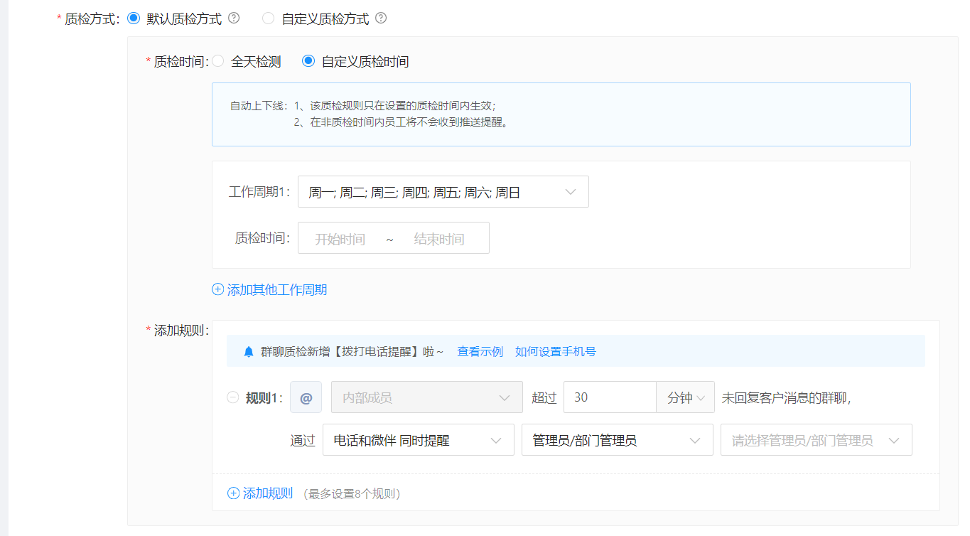
Task: Open the 电话和微伴 同时提醒 dropdown
Action: coord(419,440)
